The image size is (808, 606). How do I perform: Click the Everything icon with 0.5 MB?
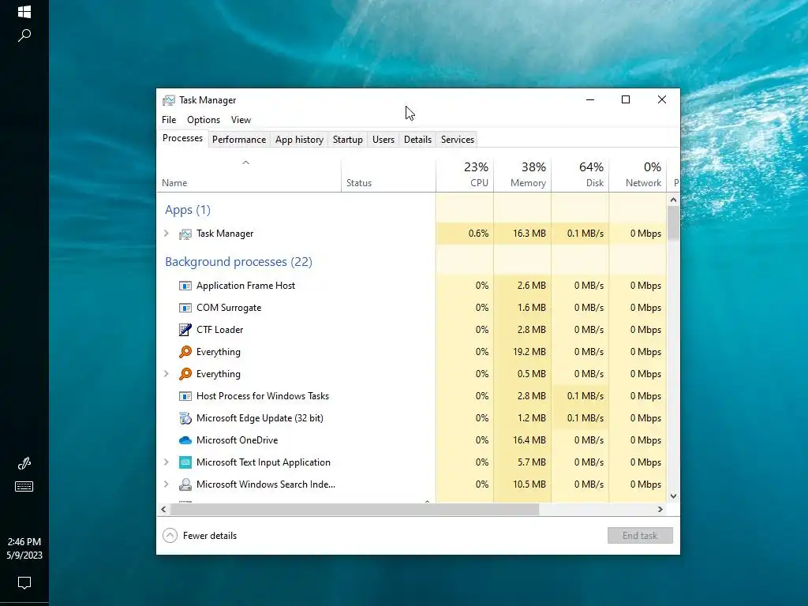coord(185,374)
